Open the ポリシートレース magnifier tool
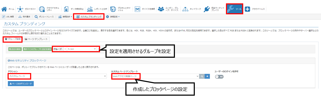321x98 pixels. pos(44,17)
